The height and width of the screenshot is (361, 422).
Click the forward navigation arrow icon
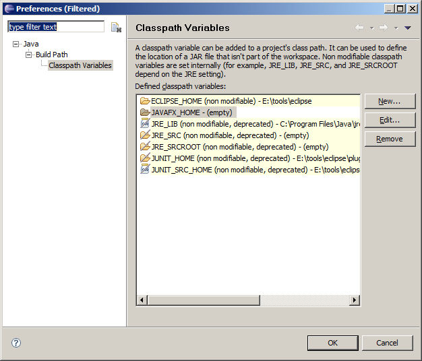coord(383,28)
